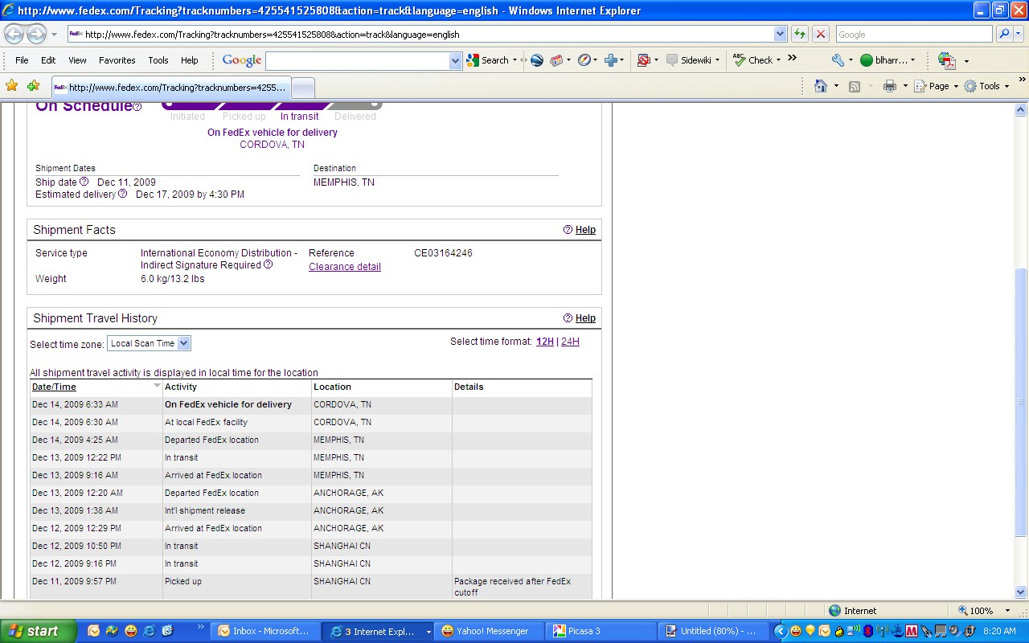Click the blank new tab button

[302, 88]
